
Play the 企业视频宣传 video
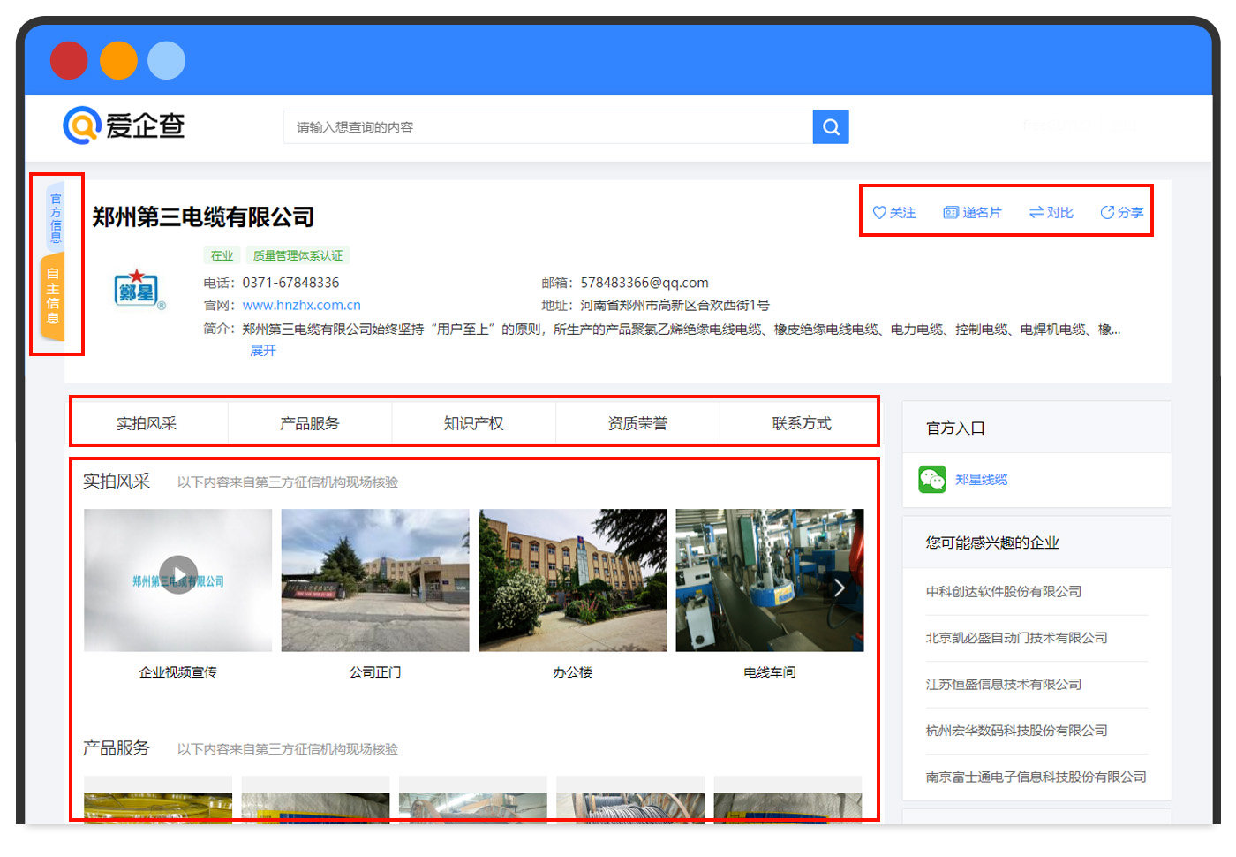[178, 575]
